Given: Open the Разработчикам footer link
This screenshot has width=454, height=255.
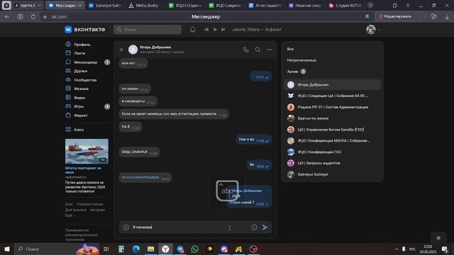Looking at the screenshot, I should [x=90, y=204].
